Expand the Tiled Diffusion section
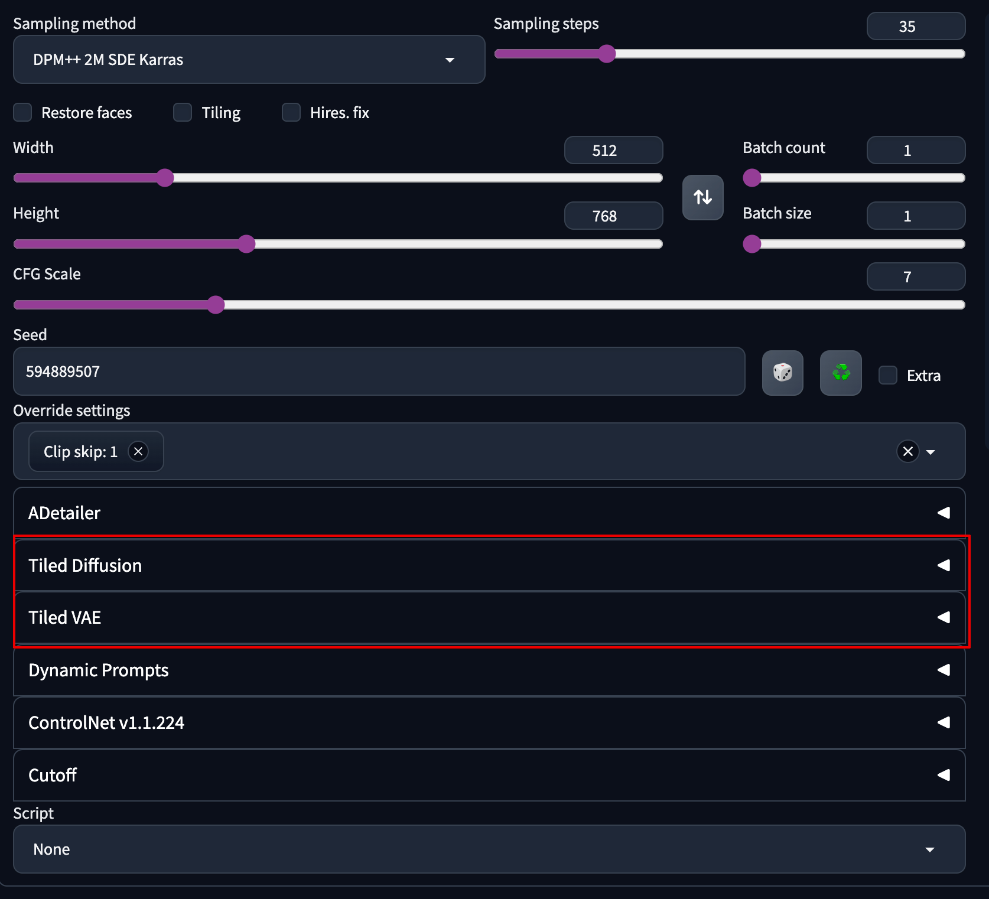 [x=489, y=565]
